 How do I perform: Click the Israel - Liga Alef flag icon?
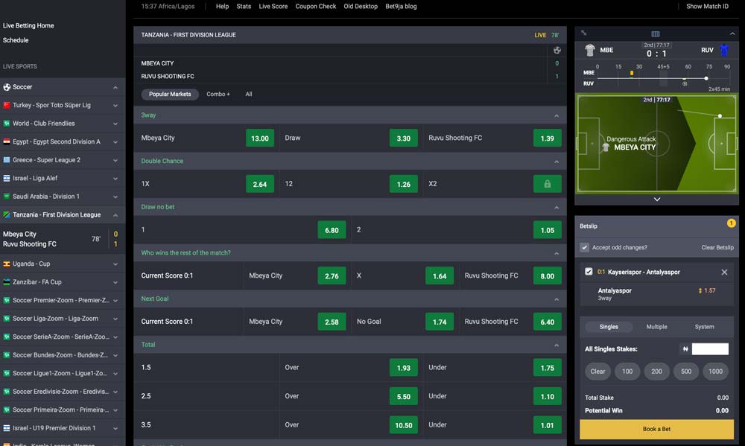7,178
